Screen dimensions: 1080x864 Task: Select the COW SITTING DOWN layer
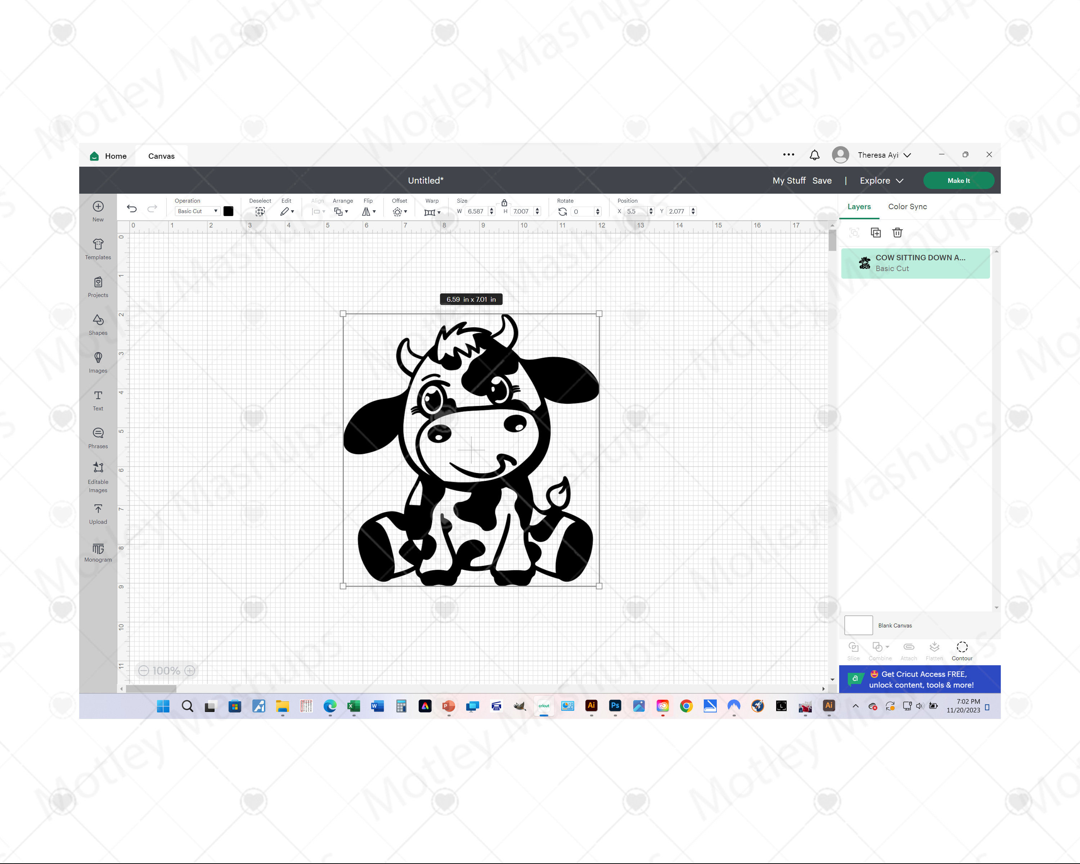coord(916,263)
